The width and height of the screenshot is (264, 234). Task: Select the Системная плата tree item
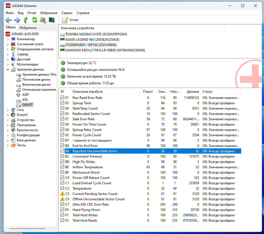tap(30, 44)
